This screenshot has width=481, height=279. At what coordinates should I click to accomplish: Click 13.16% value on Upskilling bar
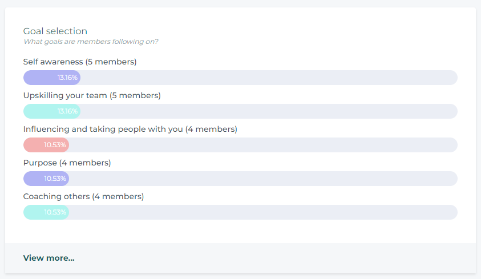point(67,111)
